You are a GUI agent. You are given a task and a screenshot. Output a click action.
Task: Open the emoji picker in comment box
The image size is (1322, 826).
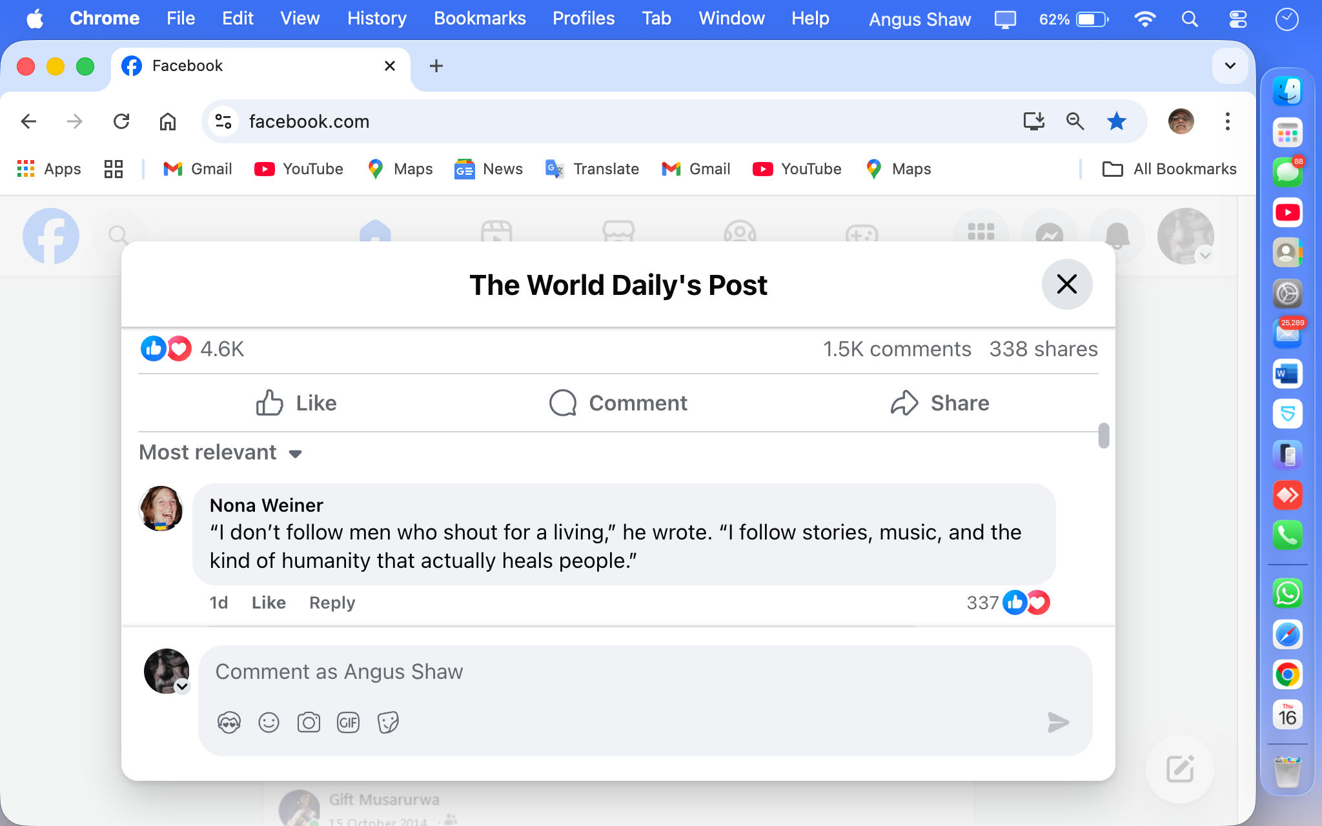[269, 722]
